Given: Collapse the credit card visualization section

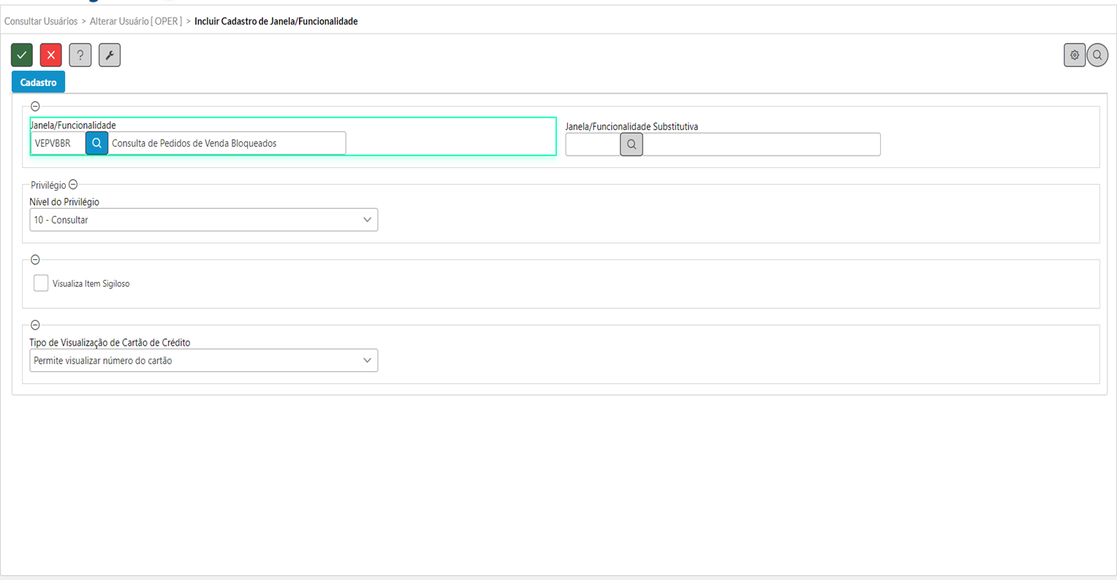Looking at the screenshot, I should 35,325.
